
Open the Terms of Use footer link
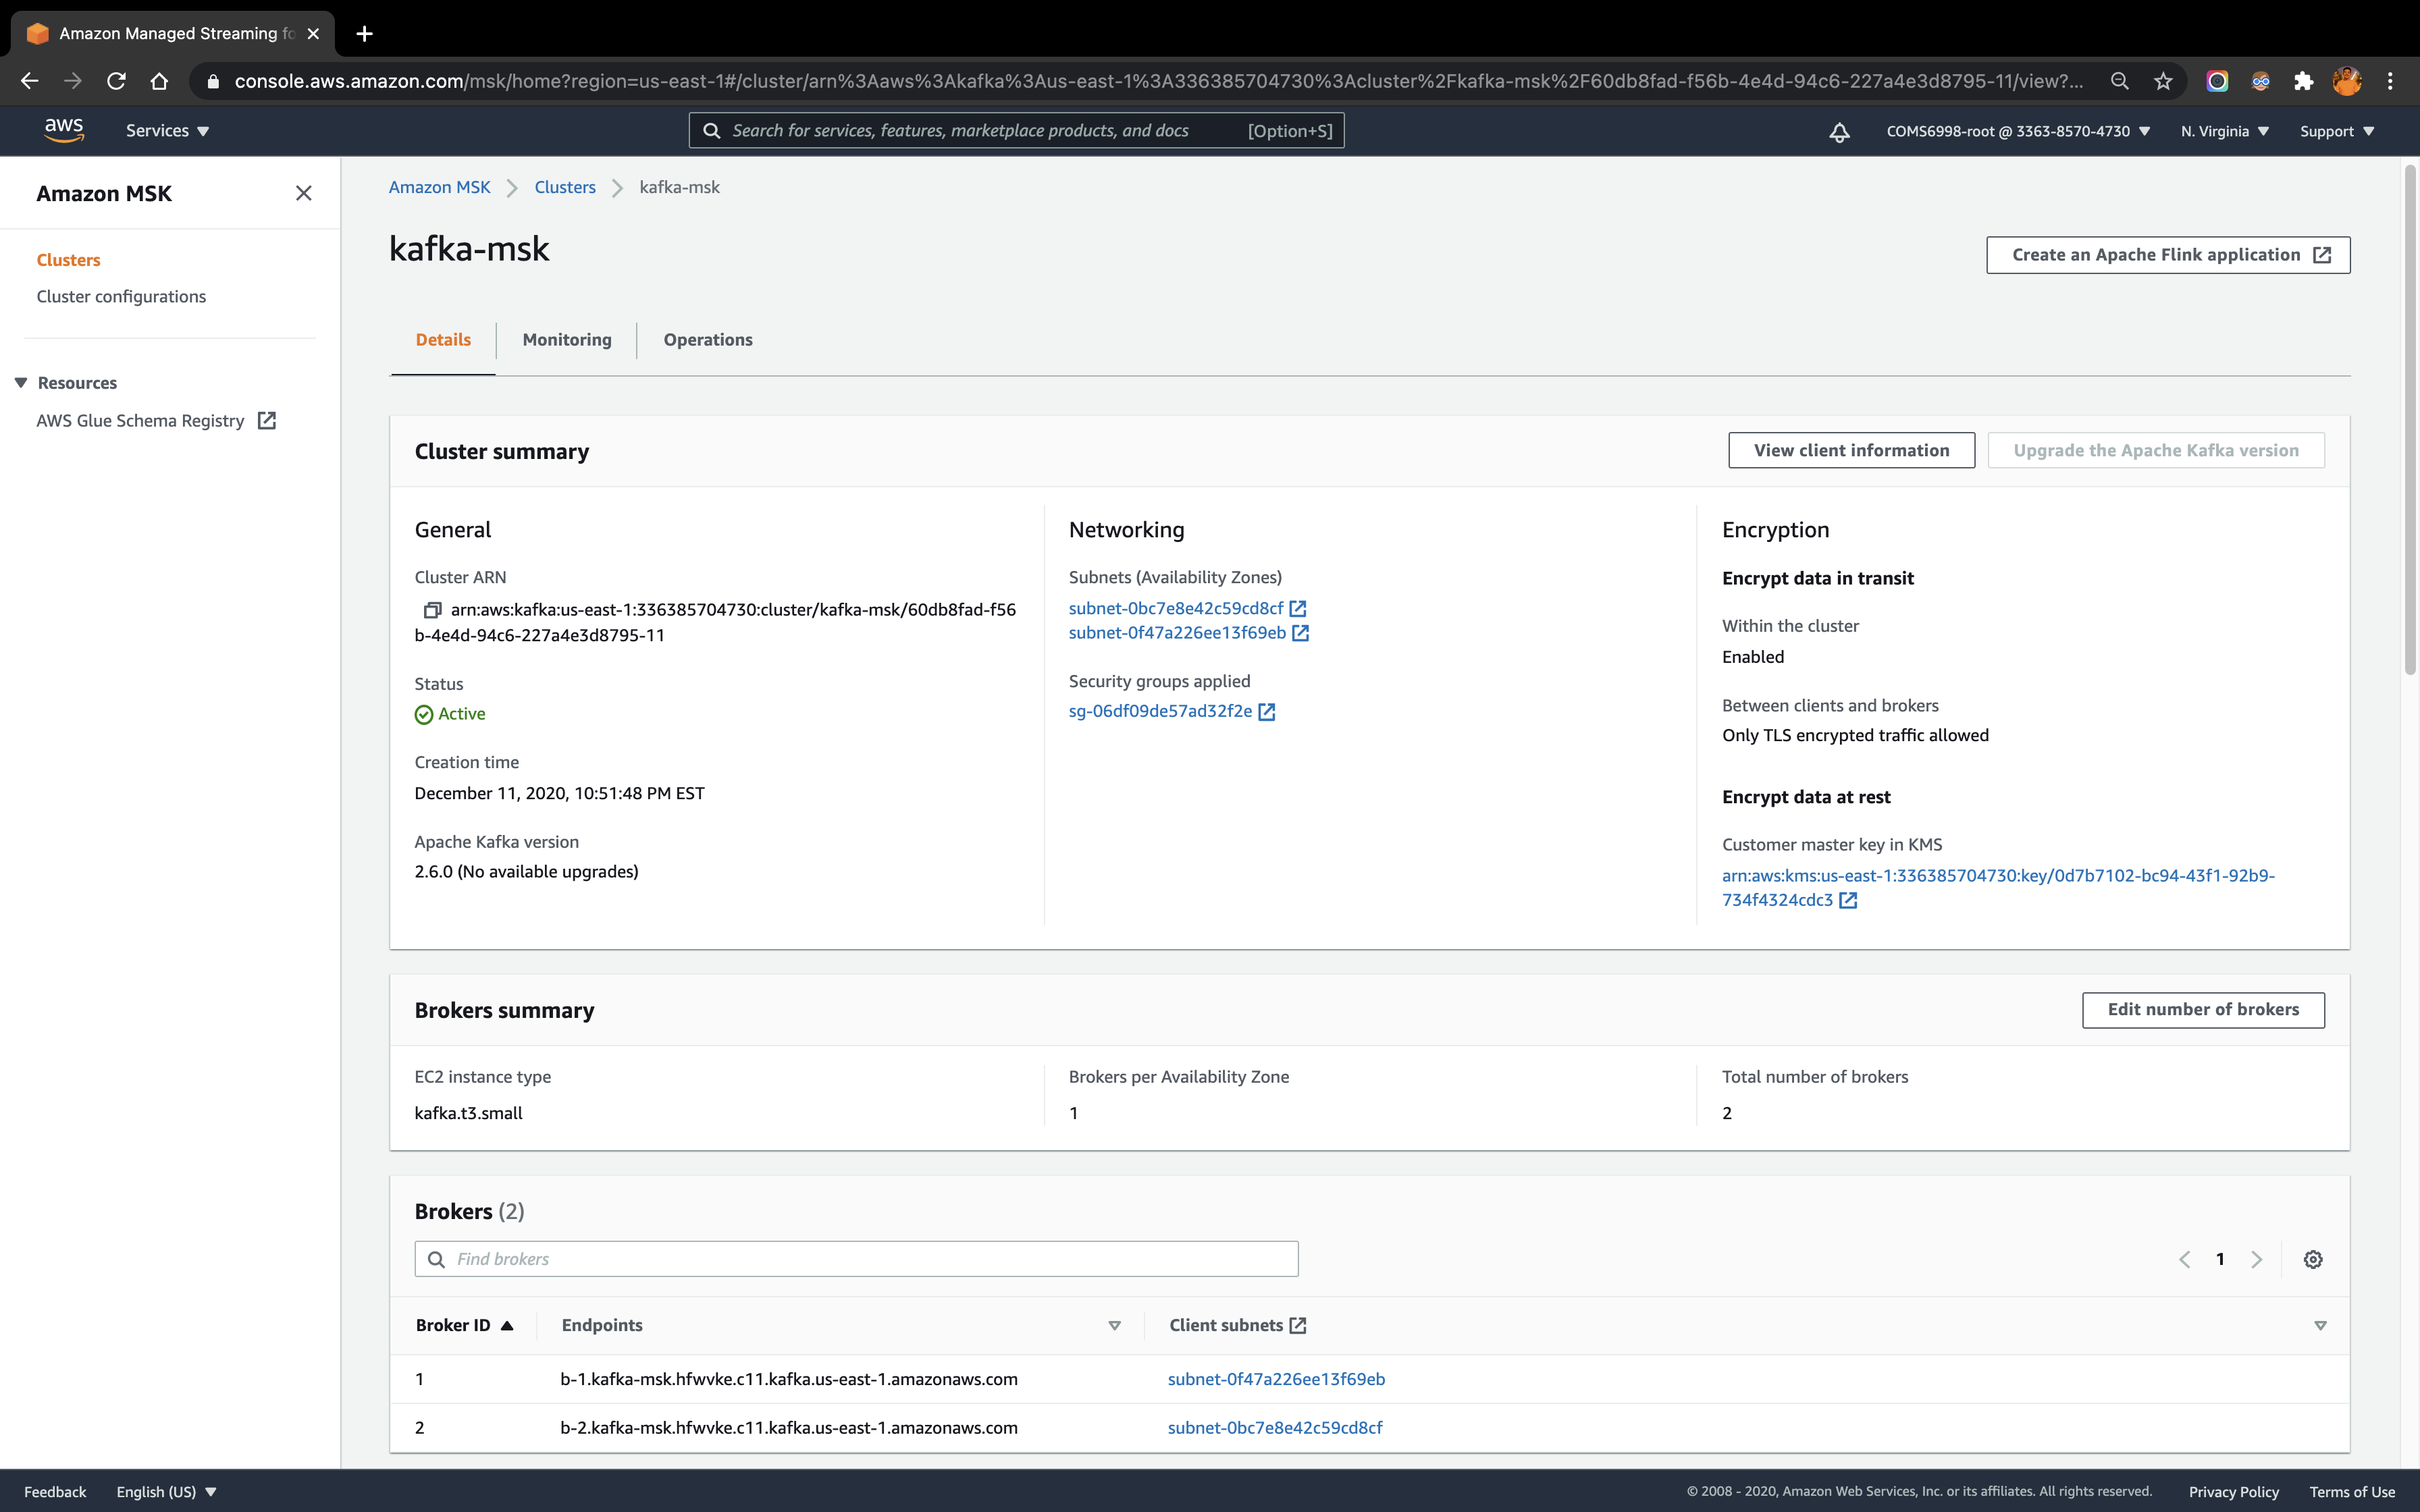click(2352, 1491)
